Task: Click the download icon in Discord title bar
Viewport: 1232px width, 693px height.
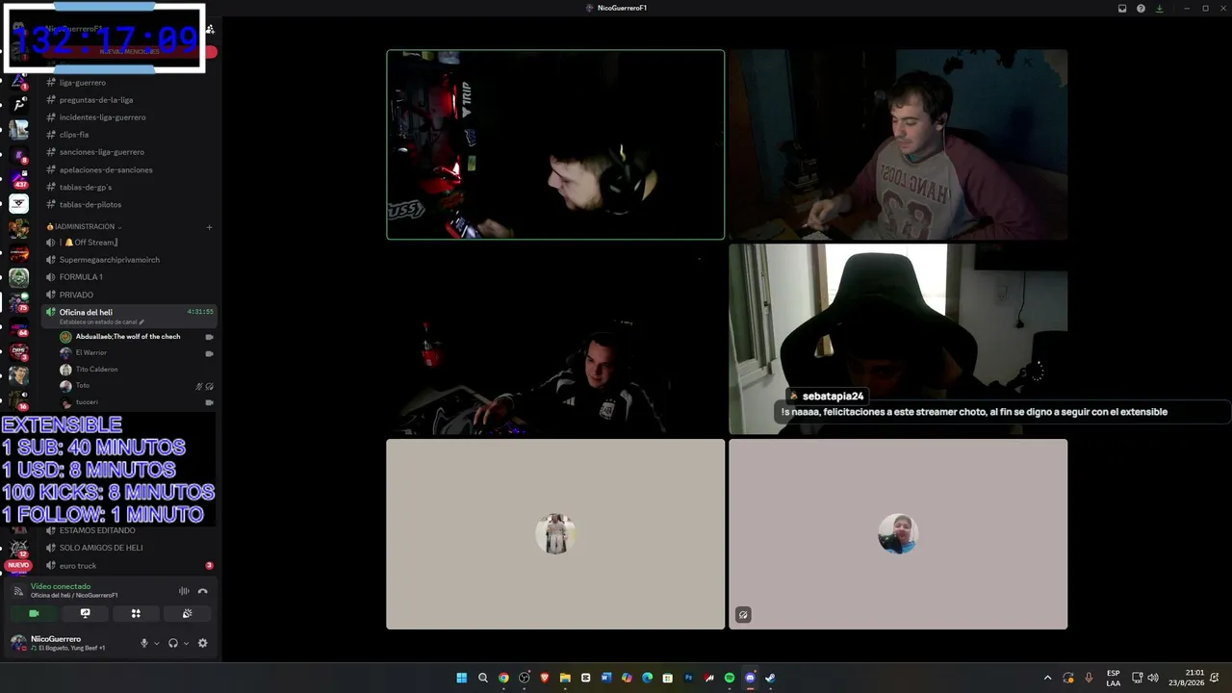Action: click(x=1159, y=9)
